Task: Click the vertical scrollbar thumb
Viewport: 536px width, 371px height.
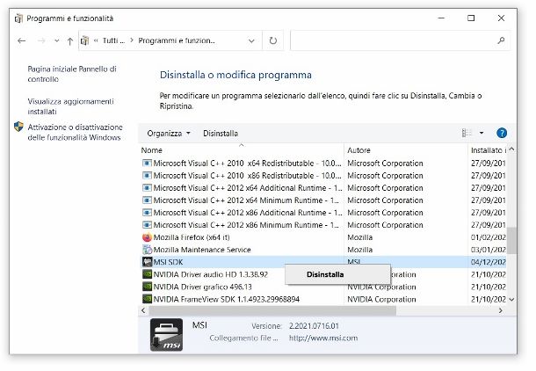Action: click(x=511, y=241)
